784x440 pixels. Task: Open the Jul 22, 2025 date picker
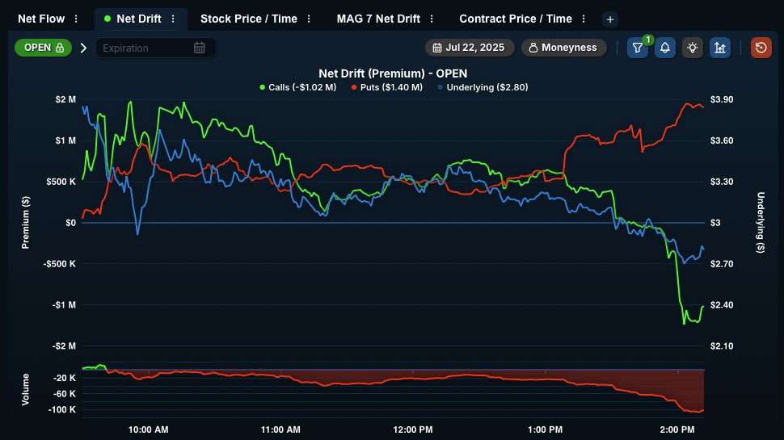[x=469, y=48]
